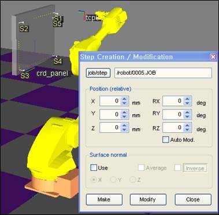Select the tcp coordinate marker on robot
Image resolution: width=219 pixels, height=215 pixels.
coord(92,18)
